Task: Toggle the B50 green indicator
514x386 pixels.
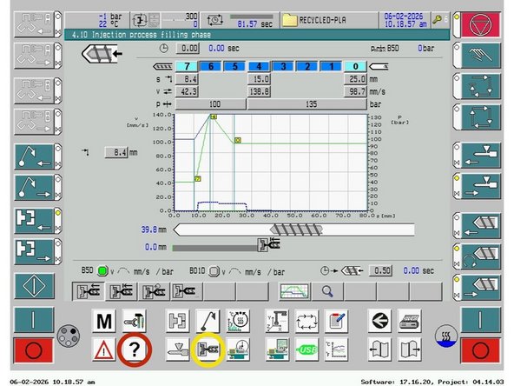Action: 102,271
